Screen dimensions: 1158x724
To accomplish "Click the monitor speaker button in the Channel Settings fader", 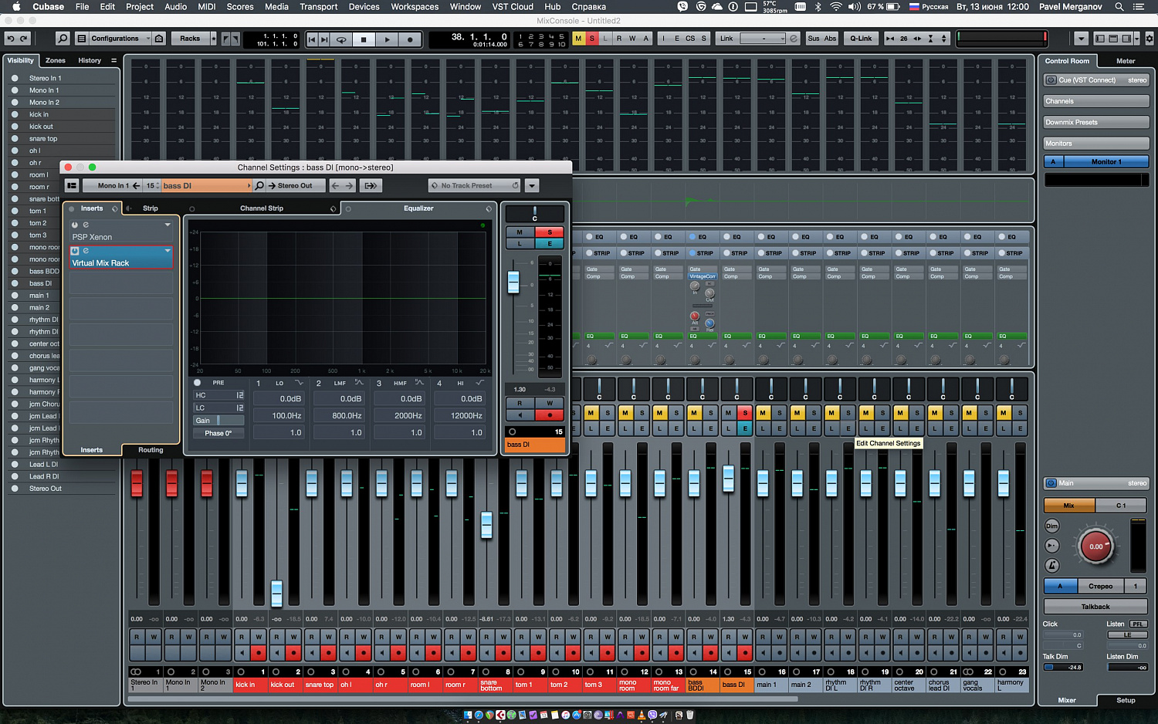I will (x=520, y=414).
